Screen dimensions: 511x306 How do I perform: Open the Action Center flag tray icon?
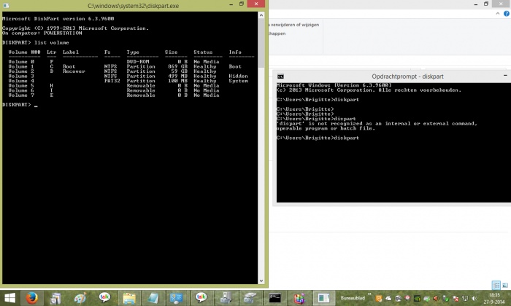pyautogui.click(x=456, y=298)
